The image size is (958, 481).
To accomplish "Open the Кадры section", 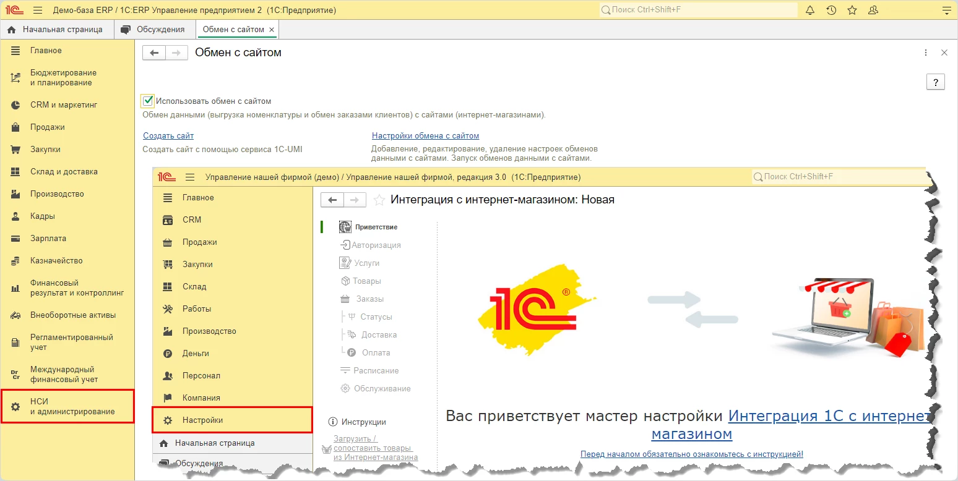I will pyautogui.click(x=67, y=216).
